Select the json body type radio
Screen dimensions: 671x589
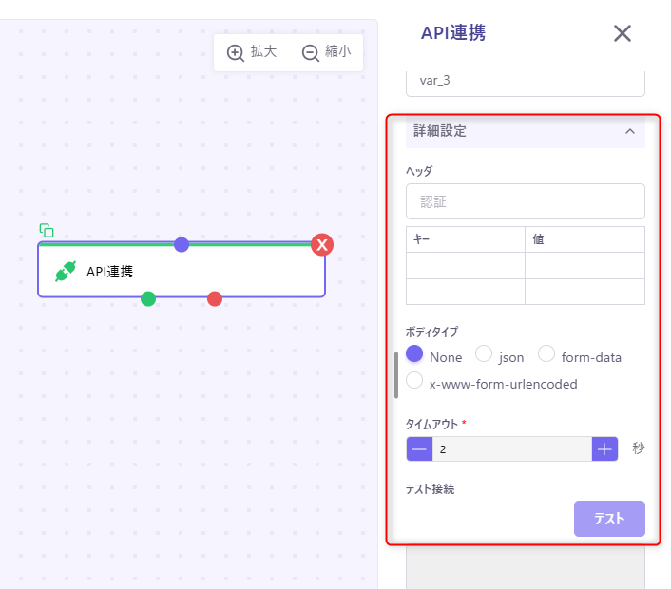pyautogui.click(x=484, y=354)
